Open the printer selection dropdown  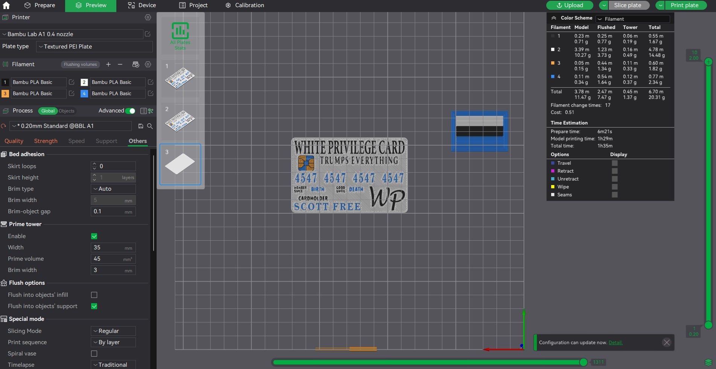[x=72, y=34]
